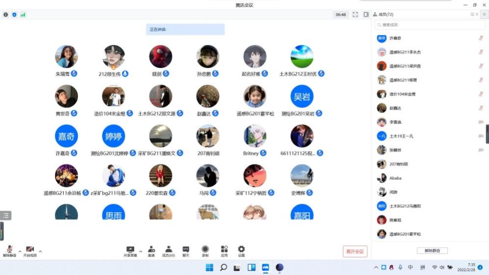Screen dimensions: 489x275
Task: Click the search members (搜索成员) field
Action: 430,25
